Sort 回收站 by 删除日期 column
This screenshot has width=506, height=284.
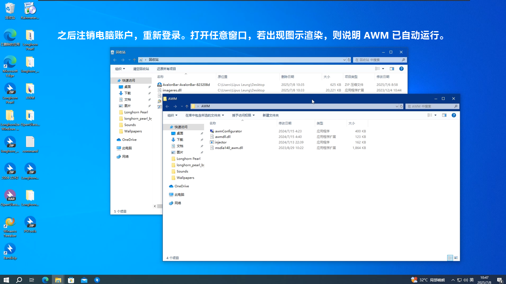click(x=287, y=77)
